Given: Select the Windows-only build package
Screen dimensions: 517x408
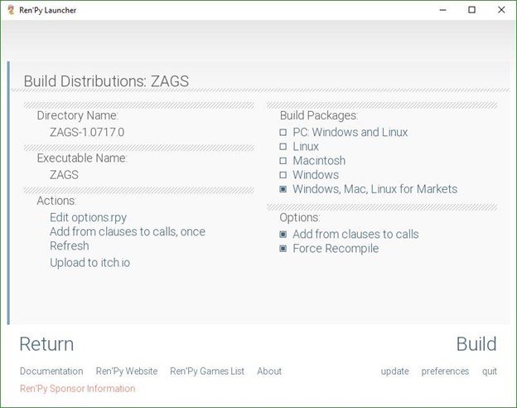Looking at the screenshot, I should (309, 175).
